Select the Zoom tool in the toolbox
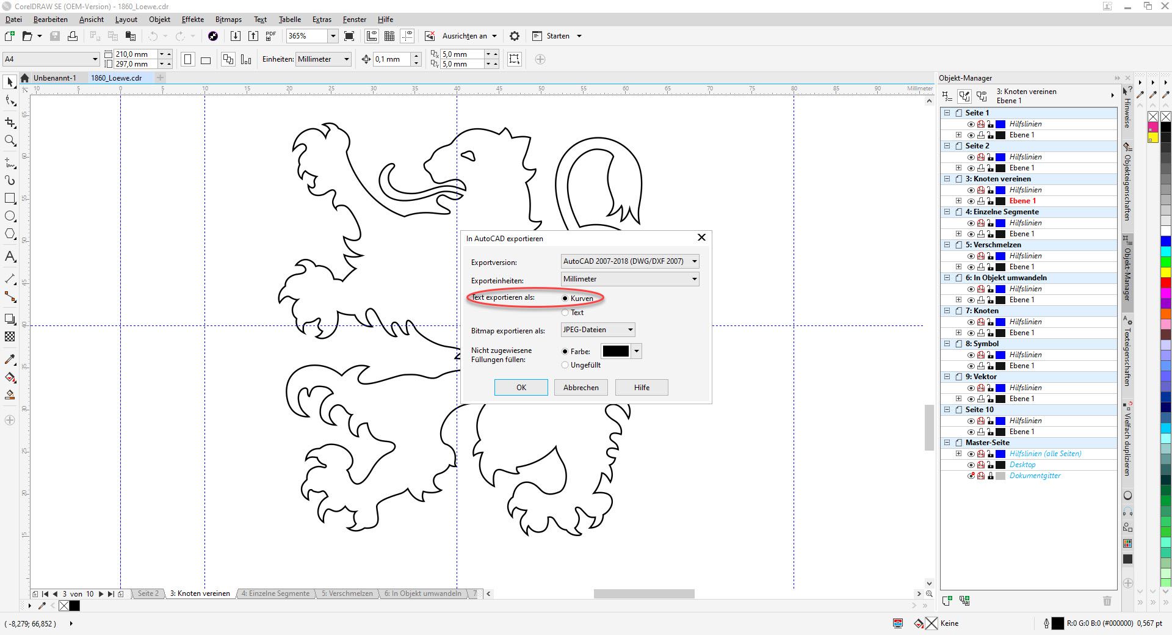Image resolution: width=1172 pixels, height=635 pixels. (10, 140)
